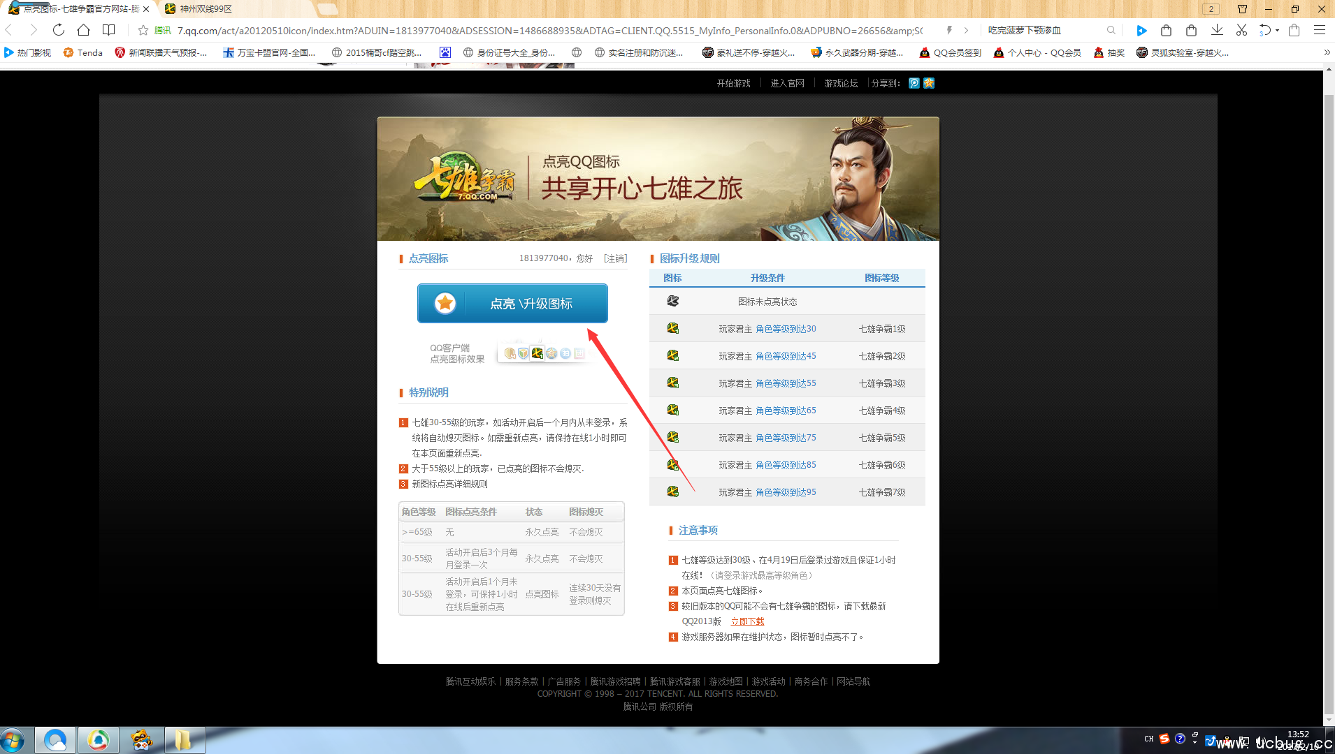Open the downloads arrow icon
Screen dimensions: 1335x754
(1217, 30)
